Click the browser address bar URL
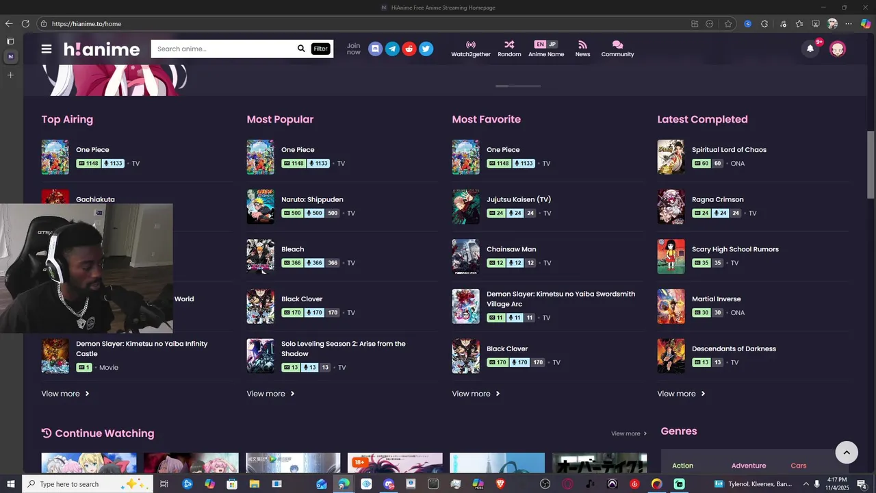This screenshot has height=493, width=876. pos(87,23)
